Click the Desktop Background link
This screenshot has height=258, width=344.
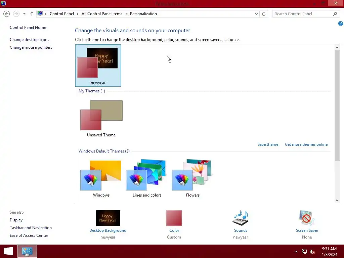tap(108, 230)
